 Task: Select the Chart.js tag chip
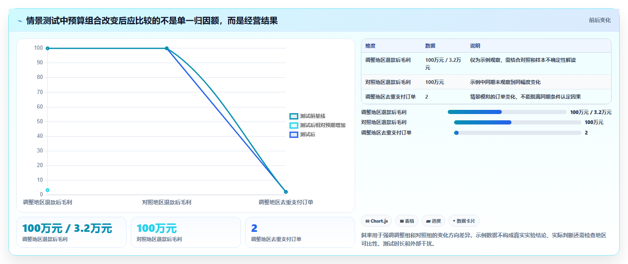(376, 221)
